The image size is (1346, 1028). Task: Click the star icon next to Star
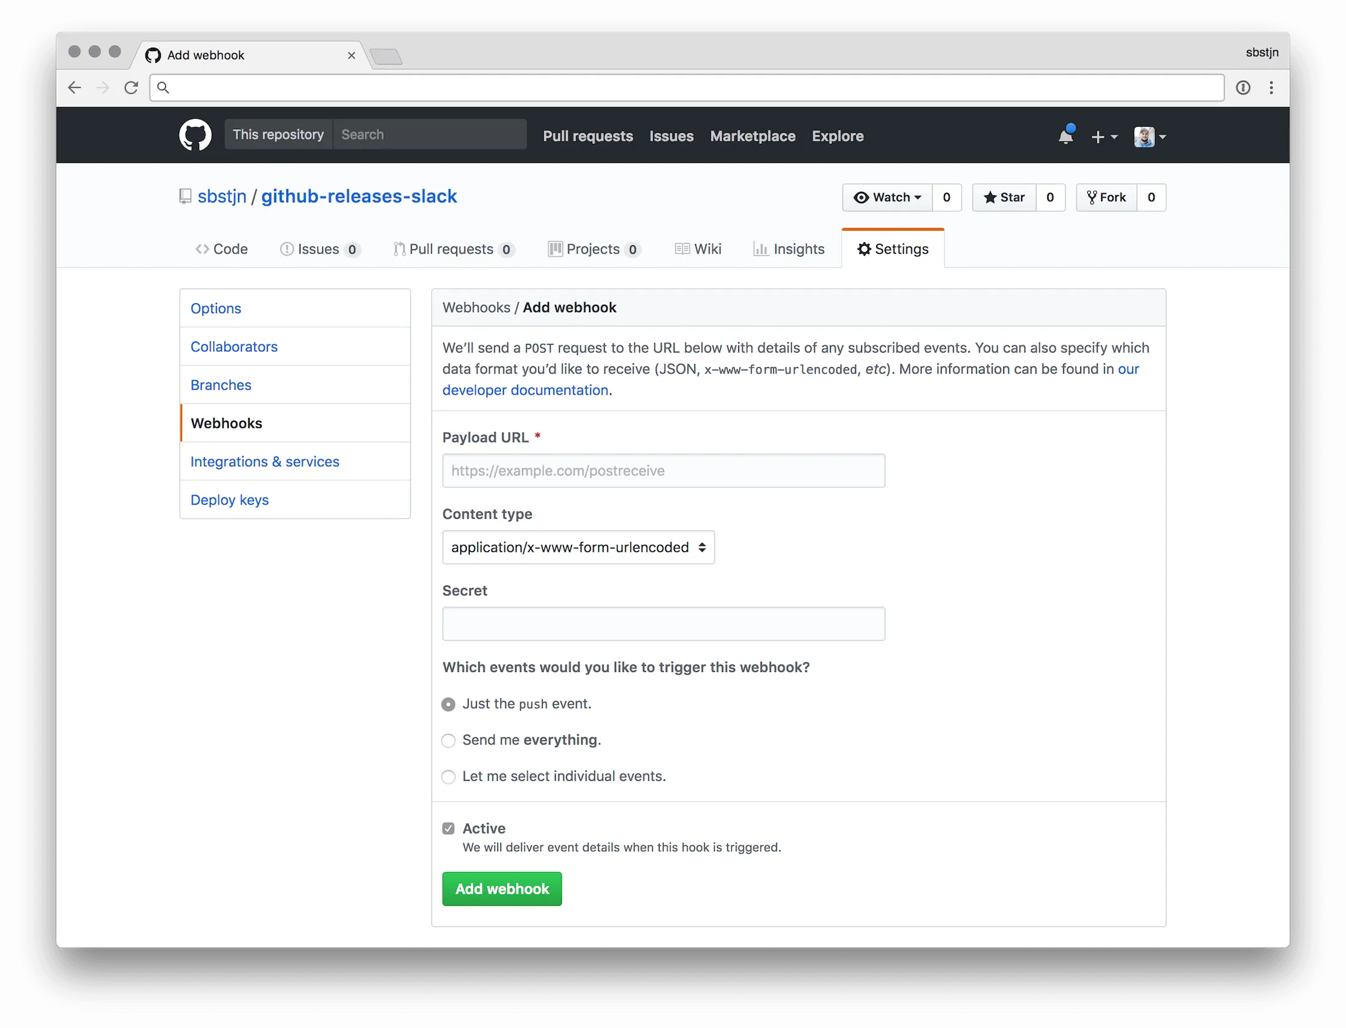[x=991, y=197]
